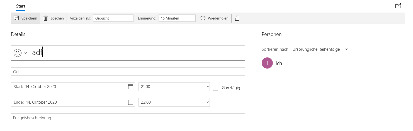Click the Ort location field
The image size is (413, 131).
tap(128, 72)
